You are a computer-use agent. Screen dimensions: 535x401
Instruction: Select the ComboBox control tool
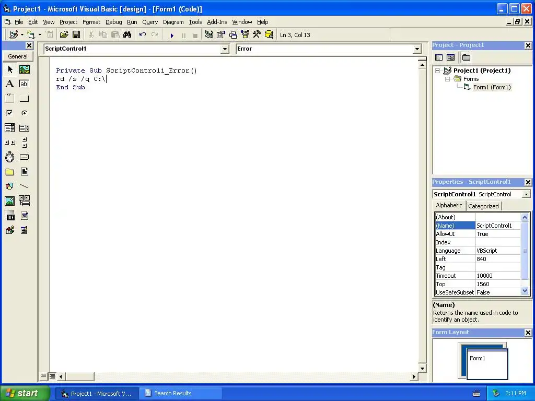[10, 128]
